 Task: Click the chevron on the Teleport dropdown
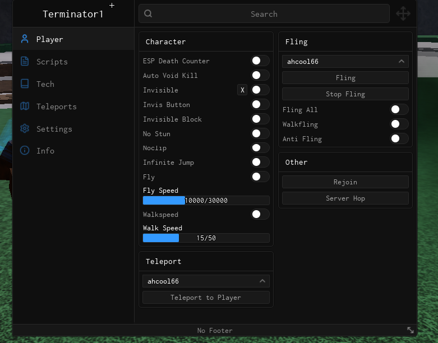(x=262, y=281)
